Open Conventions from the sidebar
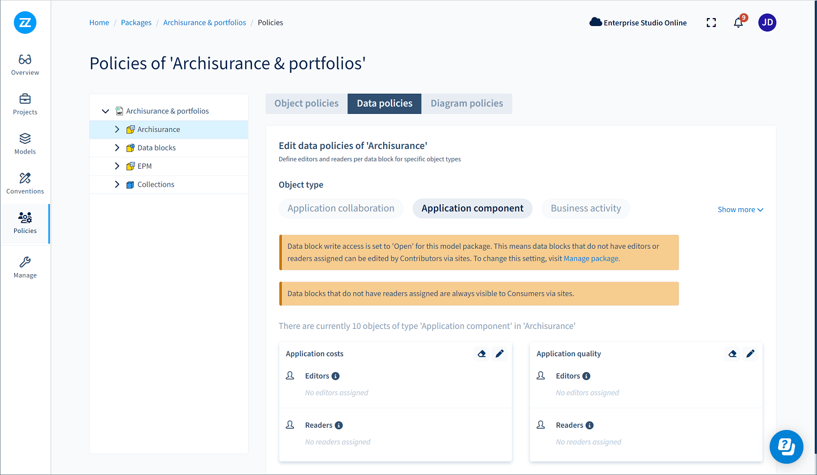The image size is (817, 475). click(x=25, y=183)
